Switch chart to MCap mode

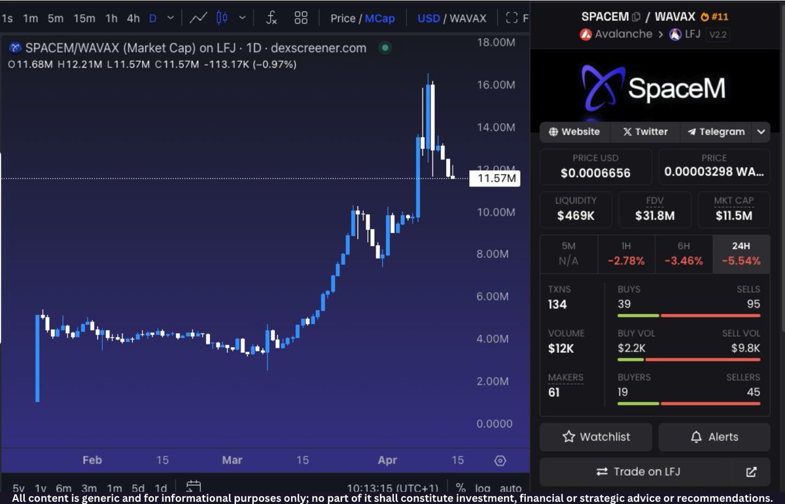tap(380, 18)
